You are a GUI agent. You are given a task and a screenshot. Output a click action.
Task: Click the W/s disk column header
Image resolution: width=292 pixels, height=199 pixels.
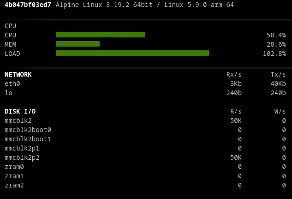pyautogui.click(x=280, y=111)
